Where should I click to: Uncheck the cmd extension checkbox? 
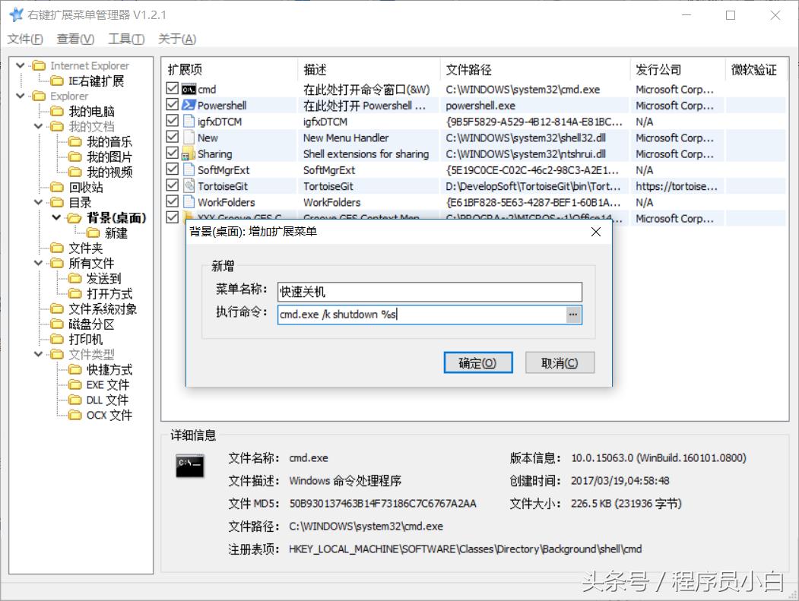click(172, 89)
